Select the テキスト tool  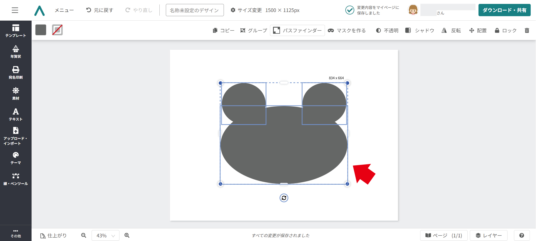coord(16,115)
